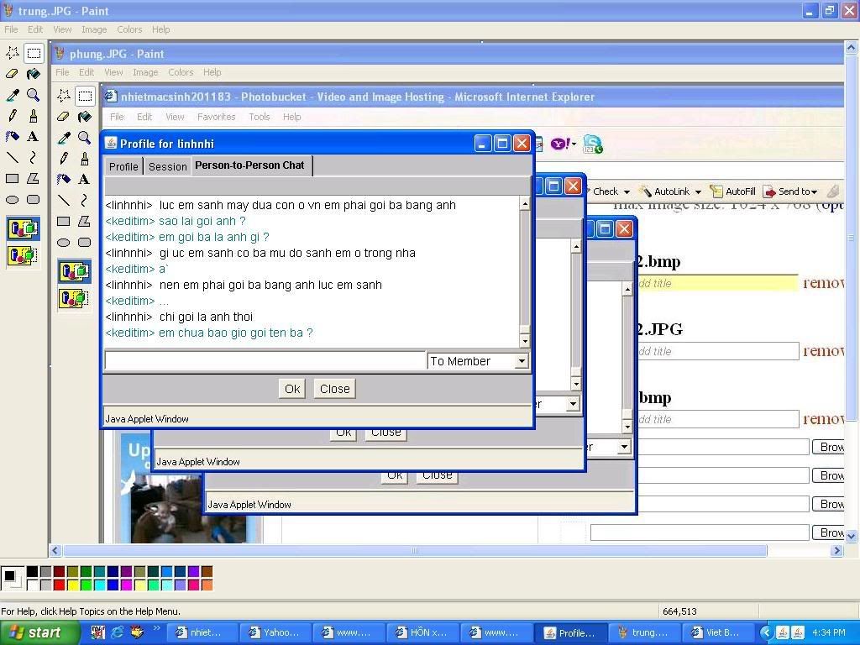Choose the Brush tool in trung.JPG Paint
860x645 pixels.
pyautogui.click(x=34, y=116)
